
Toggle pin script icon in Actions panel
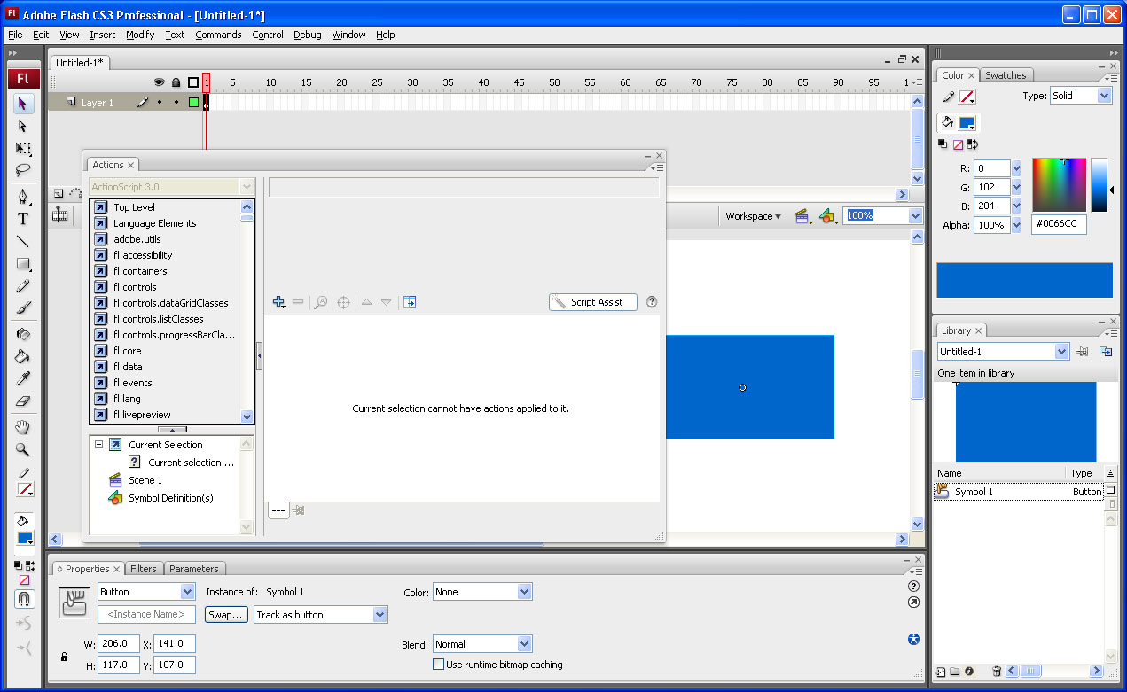pyautogui.click(x=299, y=510)
